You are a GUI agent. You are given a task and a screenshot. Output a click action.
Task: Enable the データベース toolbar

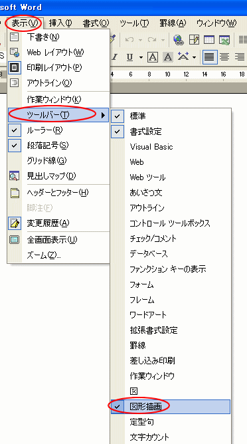point(171,254)
